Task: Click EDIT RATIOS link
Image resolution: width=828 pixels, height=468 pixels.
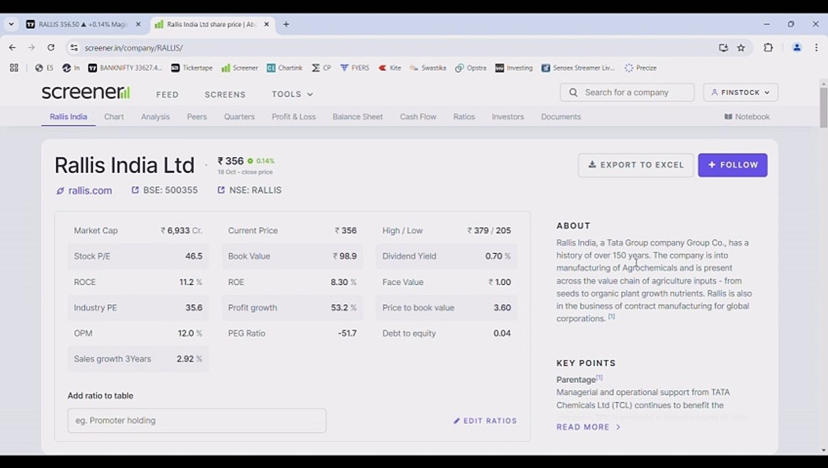Action: click(x=485, y=421)
